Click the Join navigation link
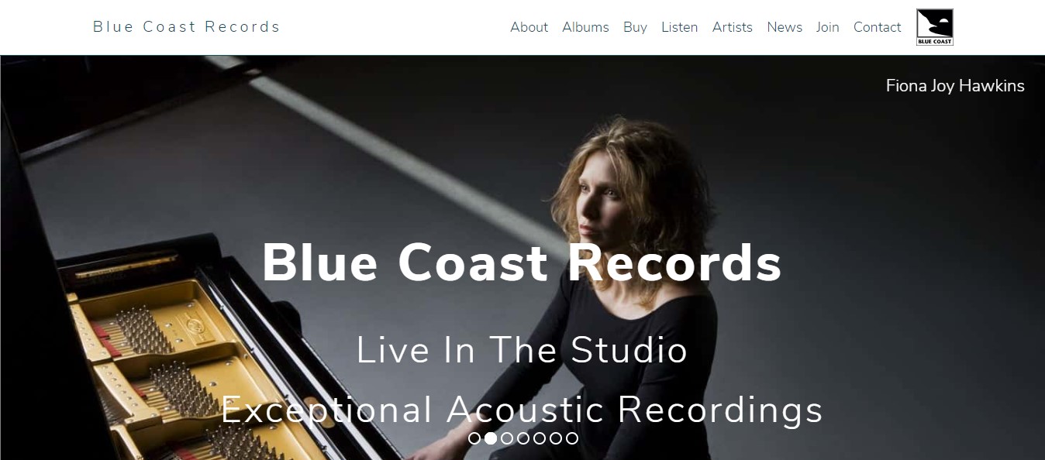 coord(827,27)
